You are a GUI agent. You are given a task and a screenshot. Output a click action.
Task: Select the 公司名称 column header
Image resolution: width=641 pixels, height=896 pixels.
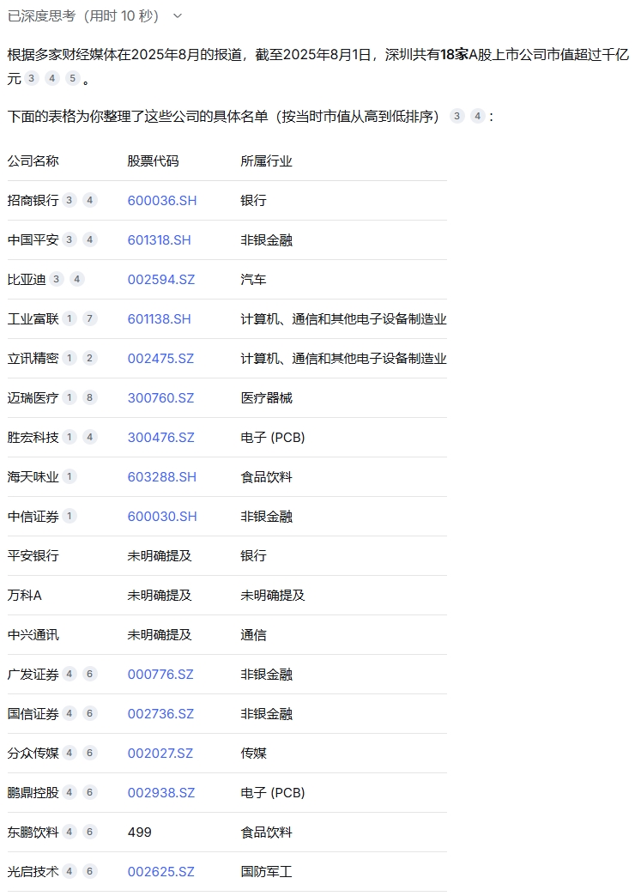click(x=33, y=161)
